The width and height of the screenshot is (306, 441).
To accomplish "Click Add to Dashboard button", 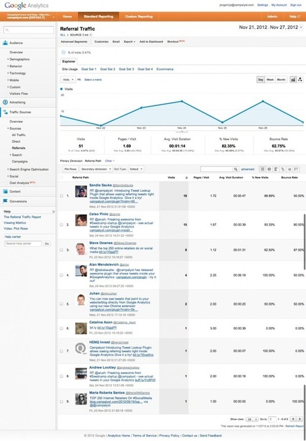I will coord(151,42).
